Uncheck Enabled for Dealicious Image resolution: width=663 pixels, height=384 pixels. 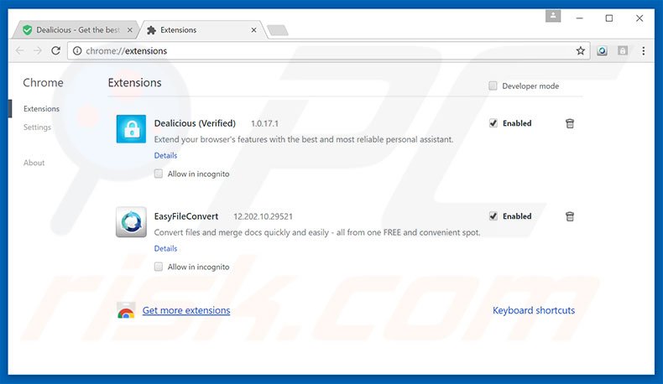click(493, 123)
